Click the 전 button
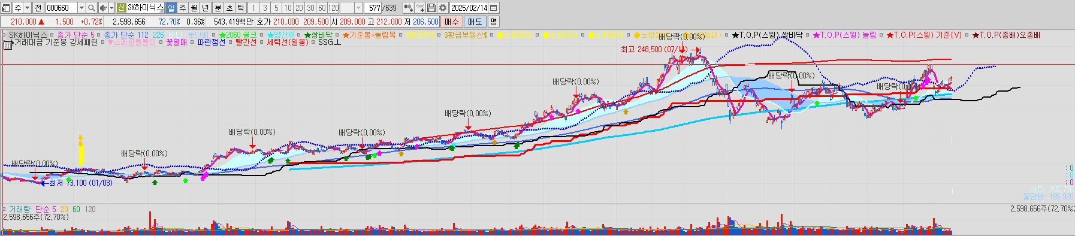 pyautogui.click(x=38, y=8)
